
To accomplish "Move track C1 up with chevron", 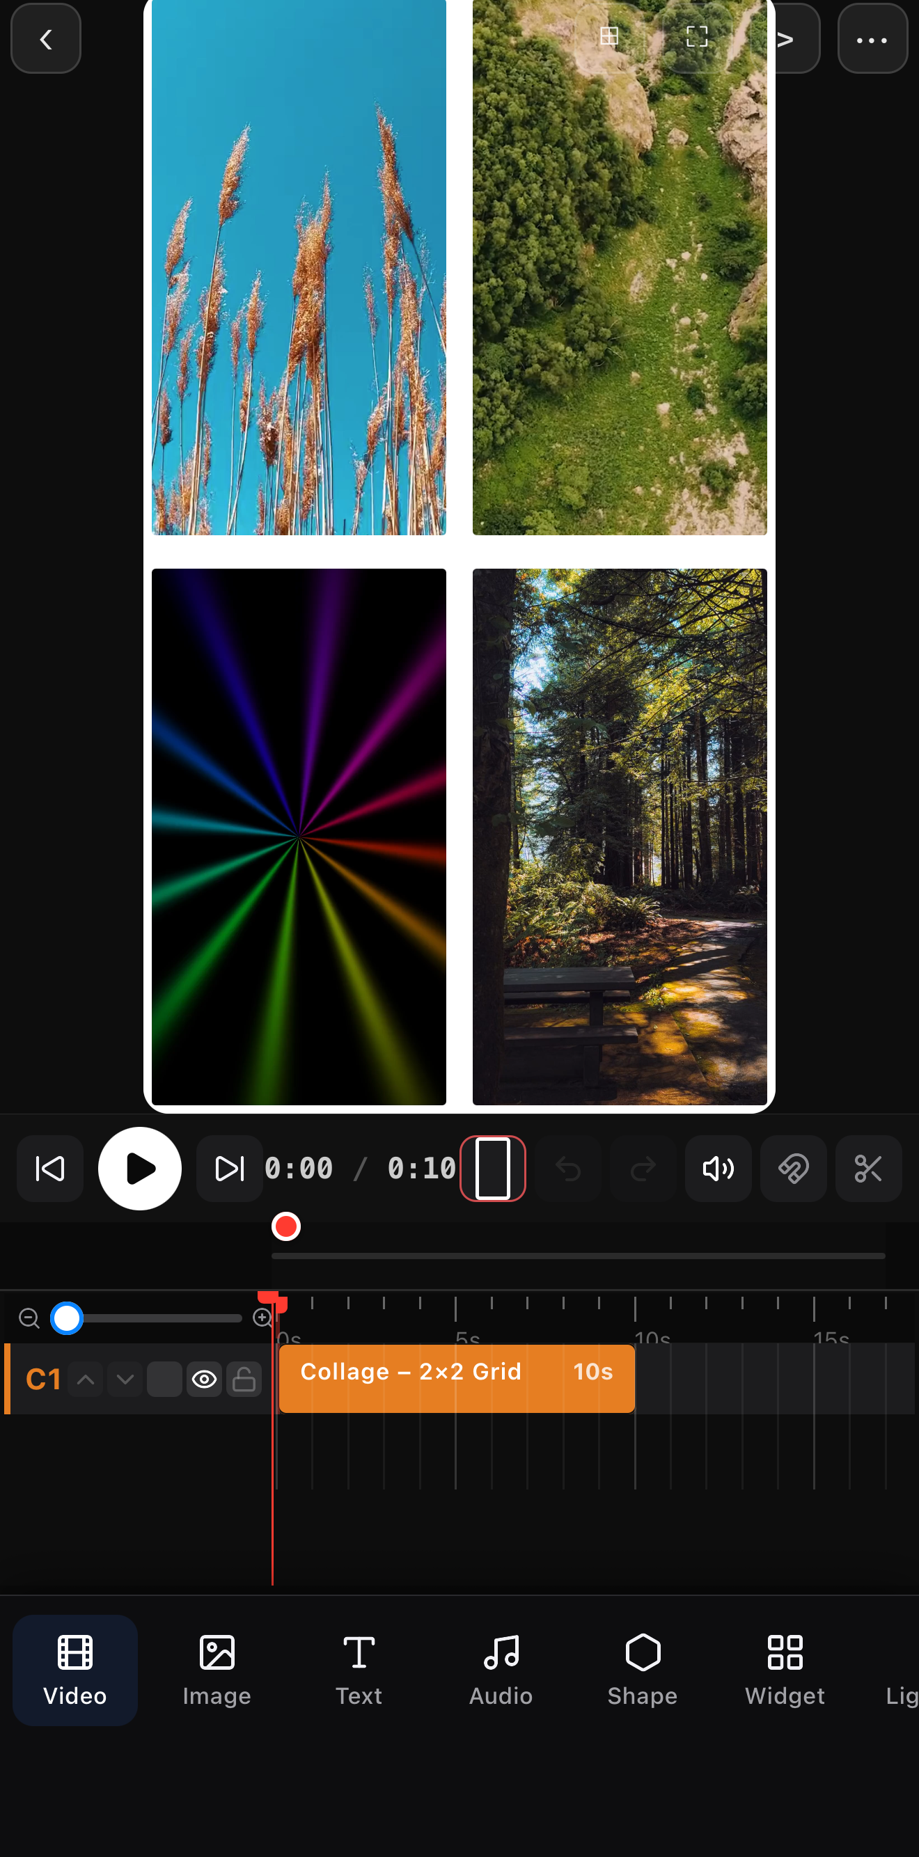I will 86,1380.
